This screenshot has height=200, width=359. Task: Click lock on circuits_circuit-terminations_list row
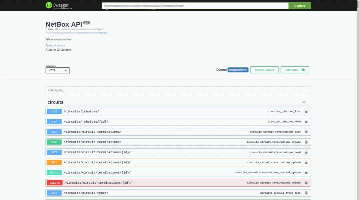pyautogui.click(x=306, y=132)
